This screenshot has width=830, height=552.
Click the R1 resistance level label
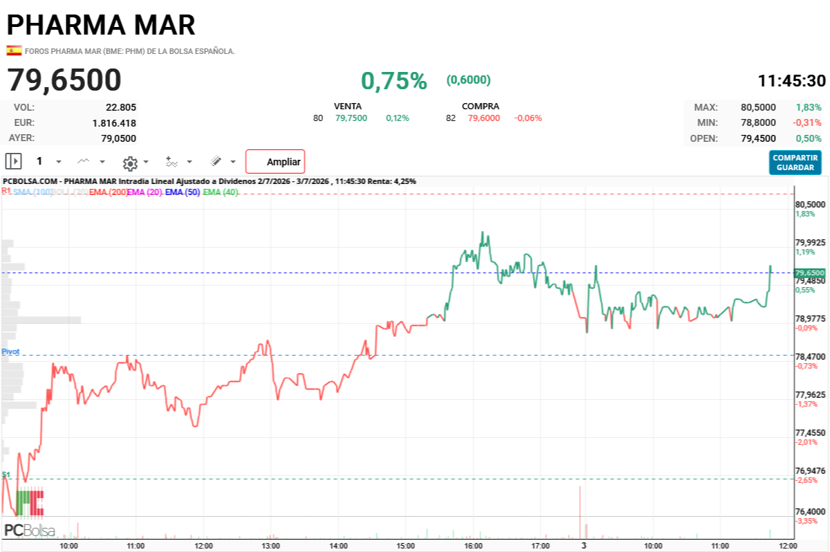6,190
